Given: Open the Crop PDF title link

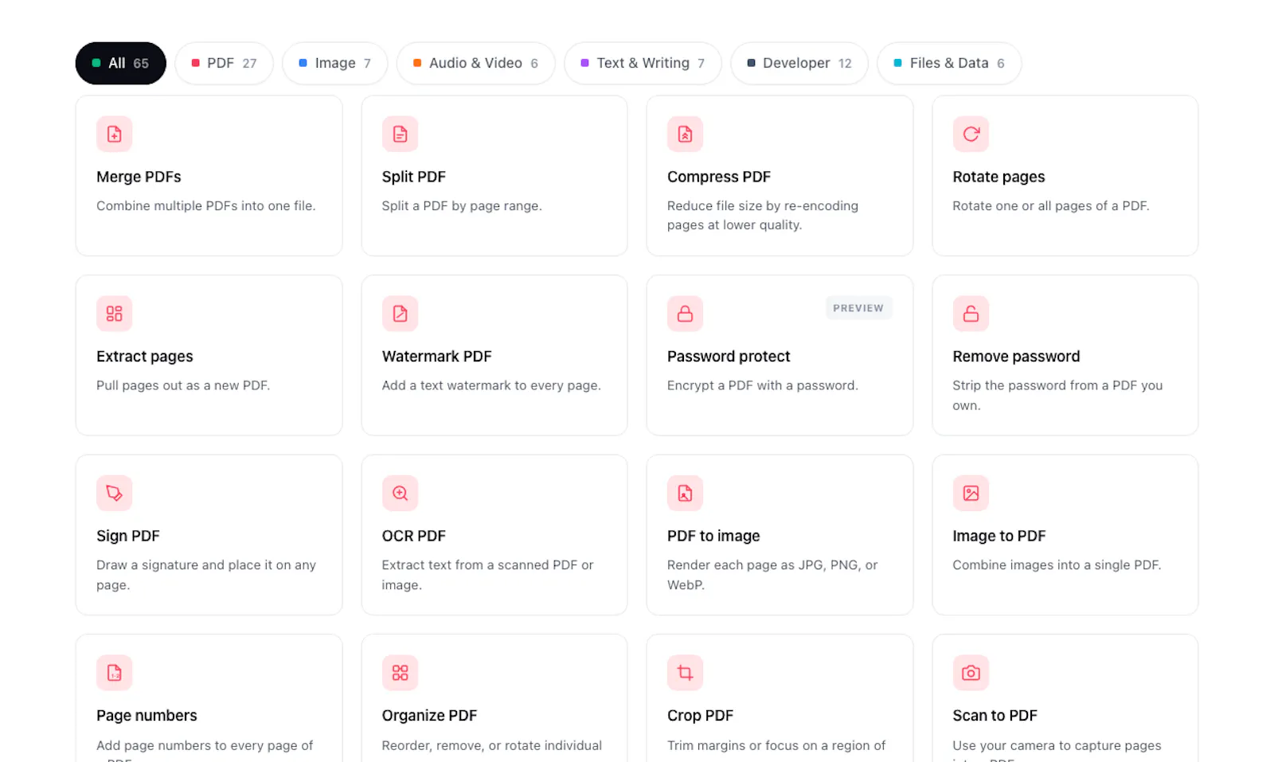Looking at the screenshot, I should (x=700, y=716).
